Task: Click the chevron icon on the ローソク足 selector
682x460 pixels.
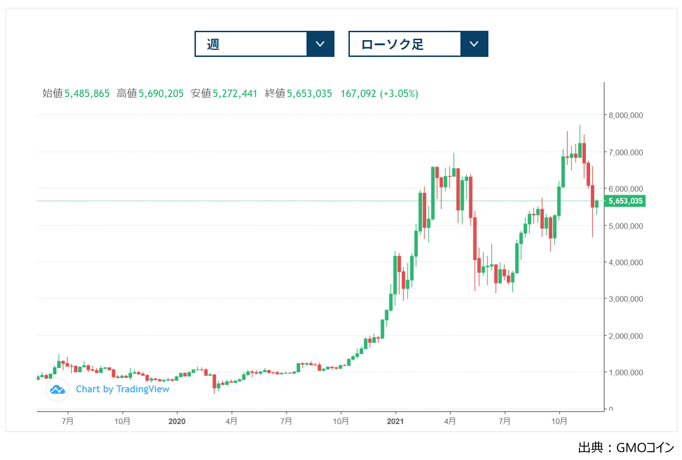Action: coord(474,44)
